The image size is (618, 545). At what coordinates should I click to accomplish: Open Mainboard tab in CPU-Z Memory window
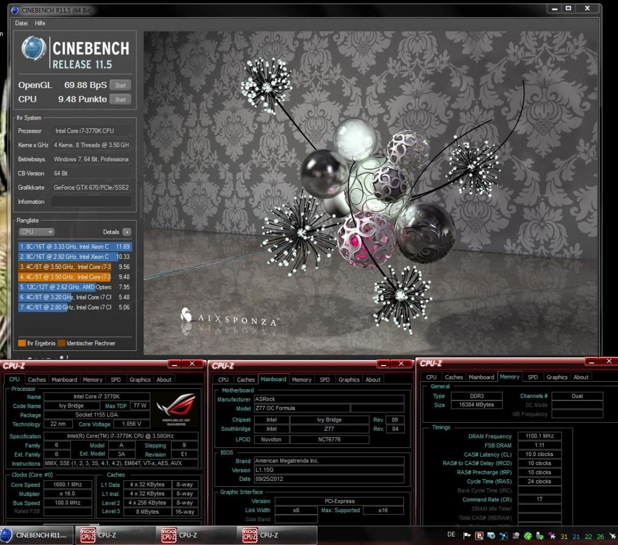point(481,377)
